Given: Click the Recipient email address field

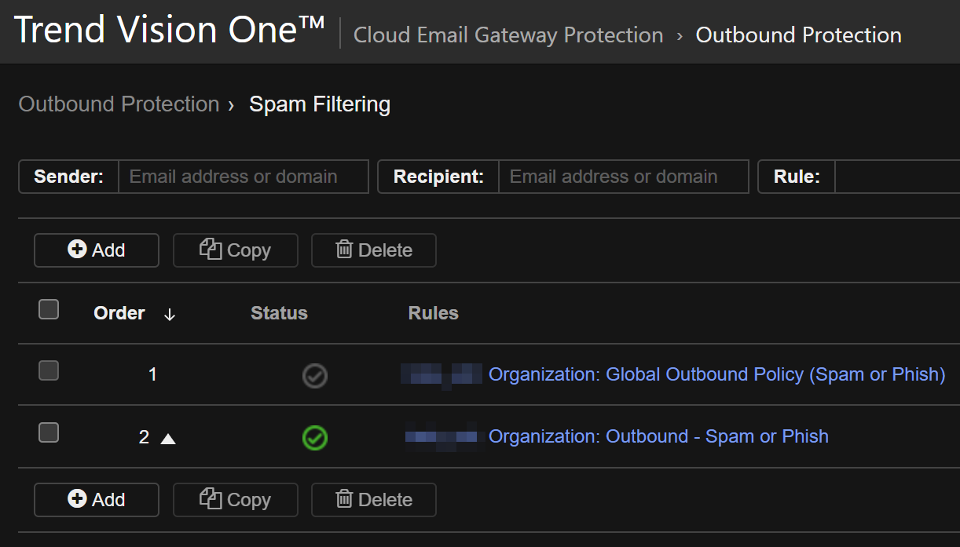Looking at the screenshot, I should [623, 177].
